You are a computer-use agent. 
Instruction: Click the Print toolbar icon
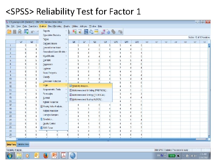[x=20, y=32]
